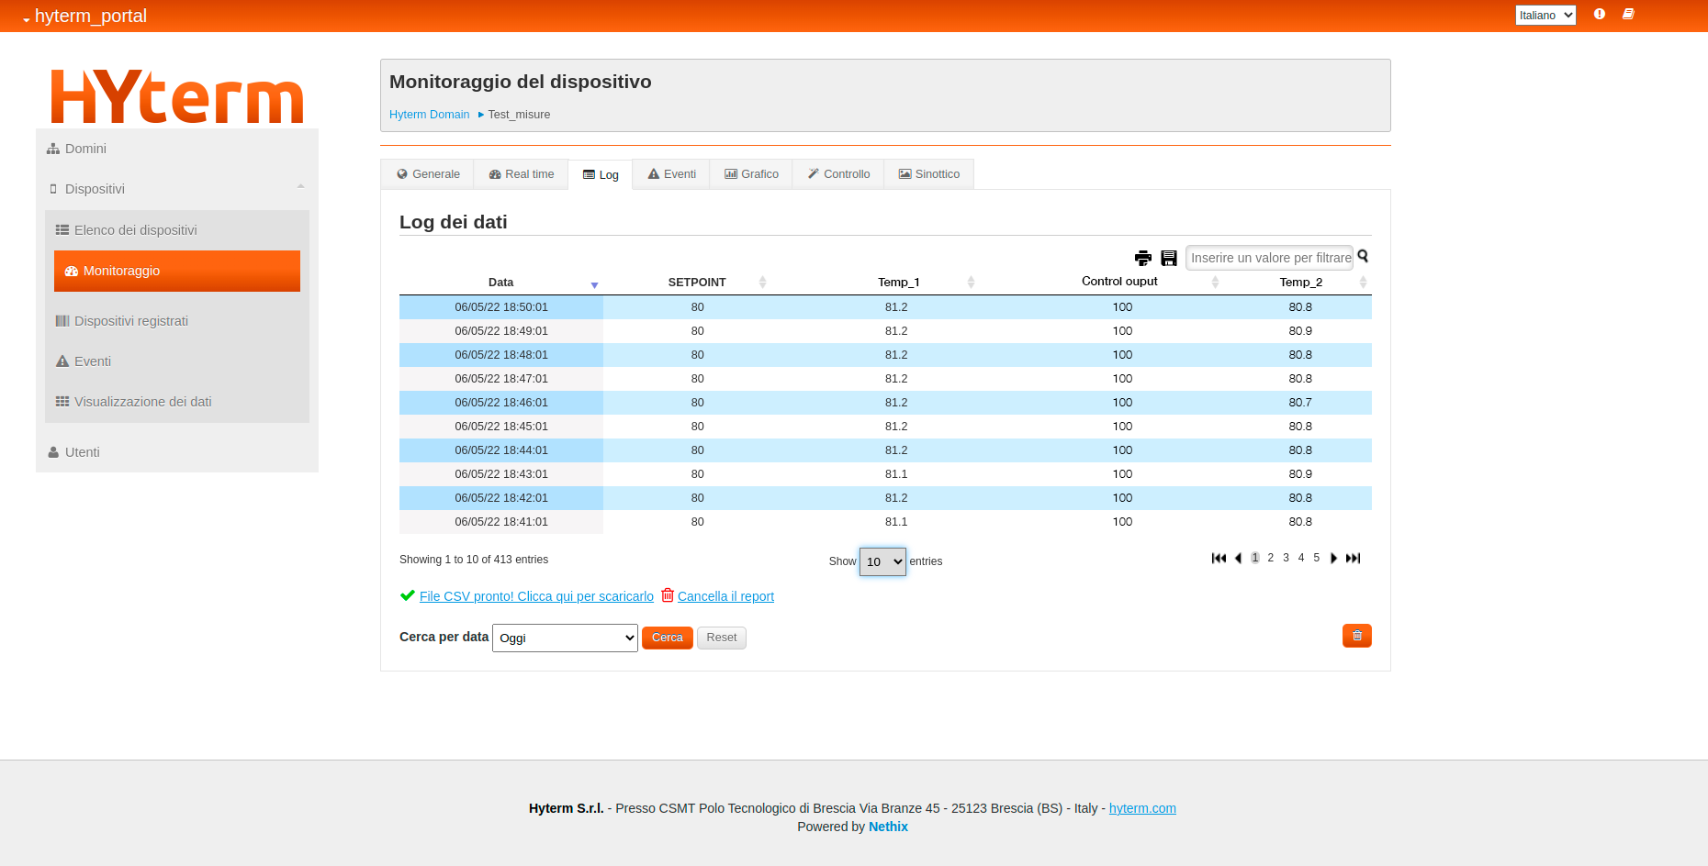The image size is (1708, 866).
Task: Sort table by the Data column
Action: (x=501, y=283)
